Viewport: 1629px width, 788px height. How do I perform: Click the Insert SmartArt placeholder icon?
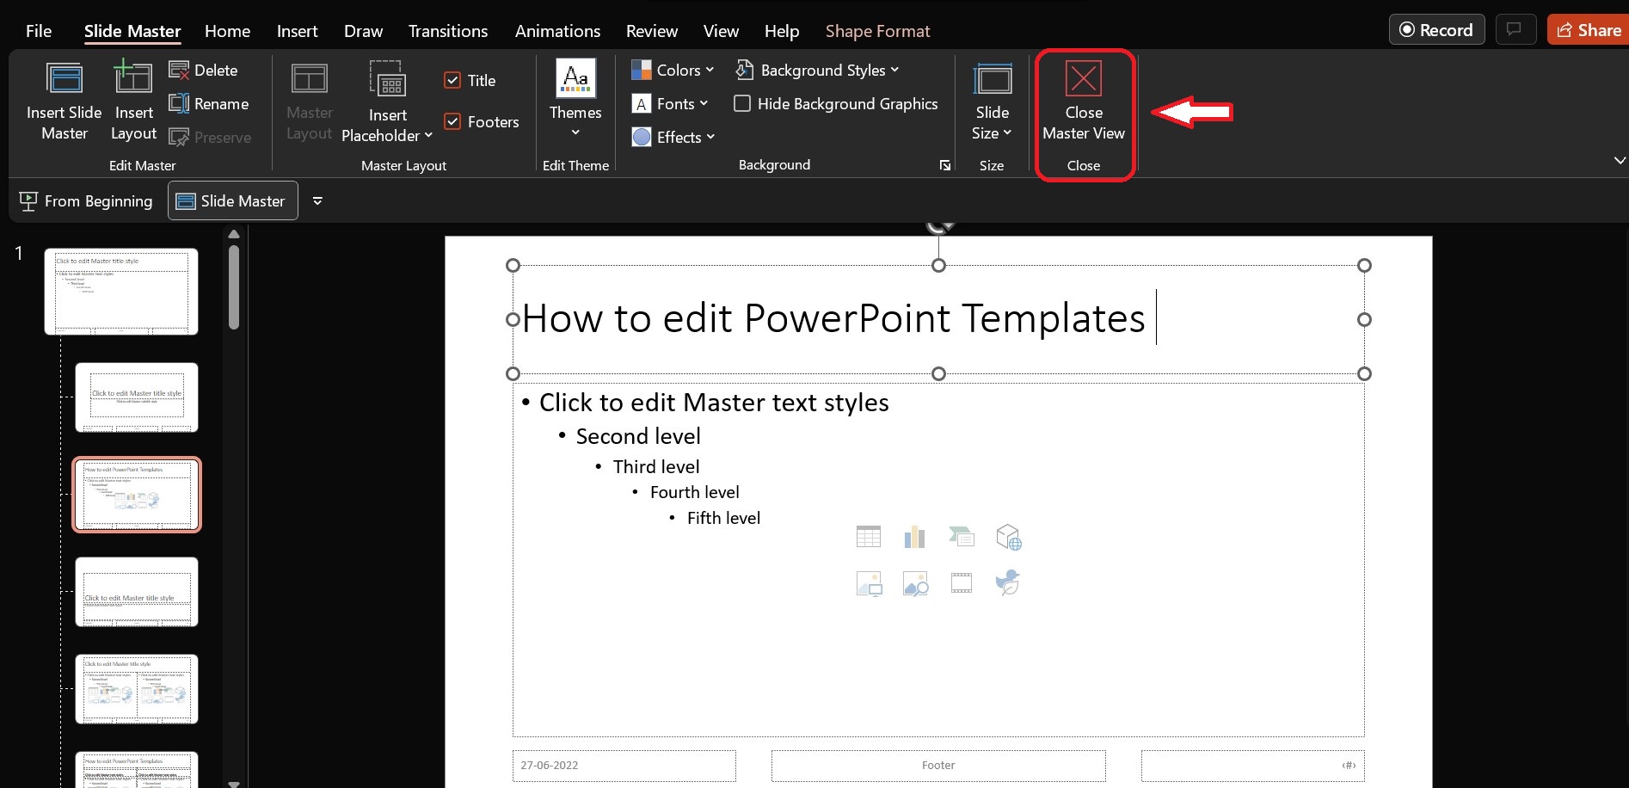pos(962,537)
